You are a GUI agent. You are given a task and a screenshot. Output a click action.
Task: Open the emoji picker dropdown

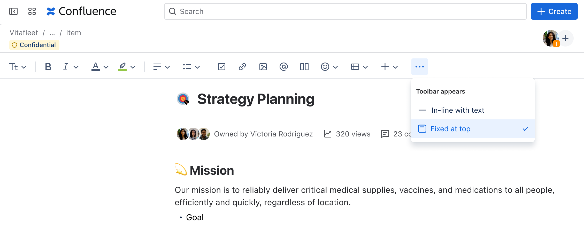329,67
